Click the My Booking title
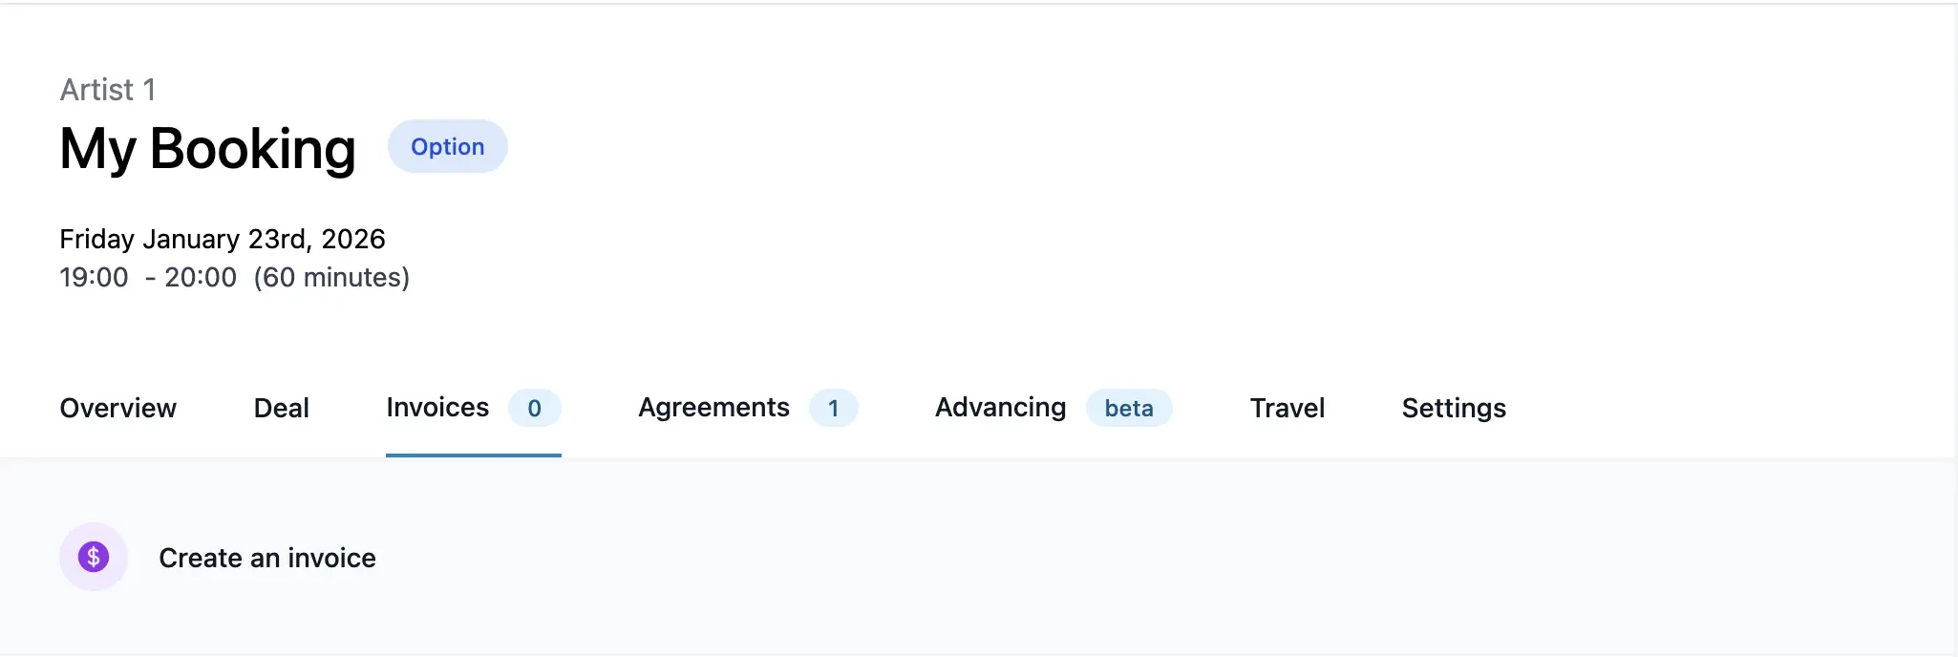 pyautogui.click(x=207, y=148)
